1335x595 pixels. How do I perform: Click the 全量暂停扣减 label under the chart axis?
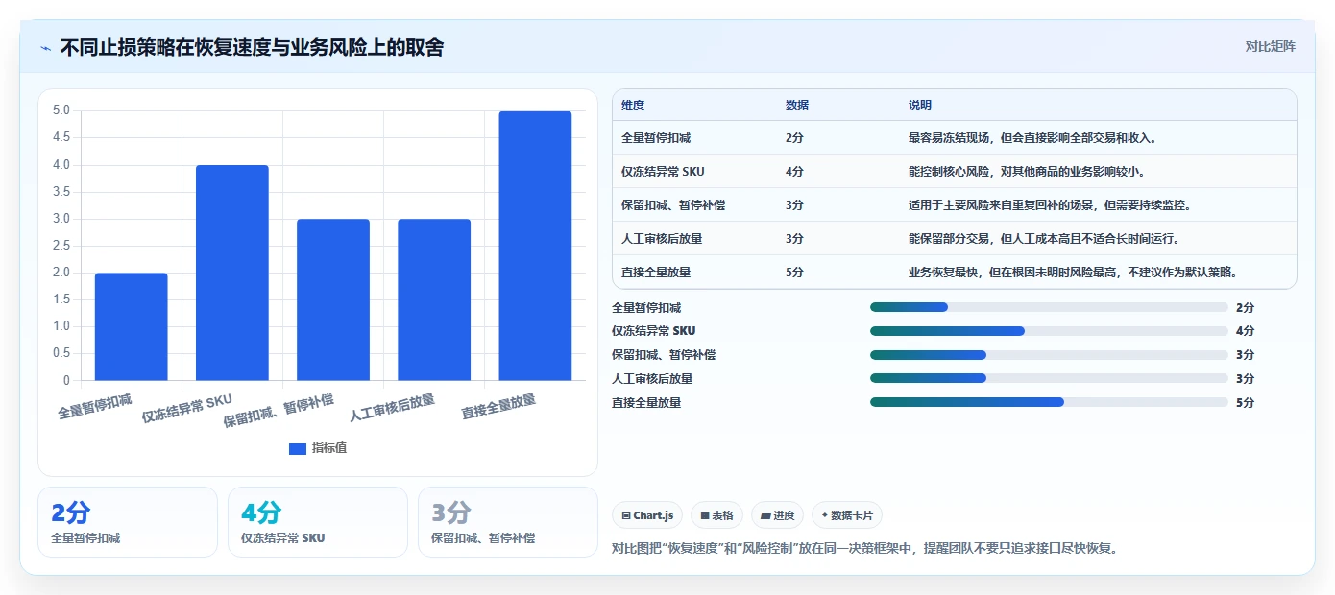94,406
